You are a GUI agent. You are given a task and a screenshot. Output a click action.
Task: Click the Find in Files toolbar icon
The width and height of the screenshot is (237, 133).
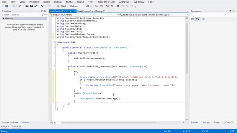coord(87,6)
